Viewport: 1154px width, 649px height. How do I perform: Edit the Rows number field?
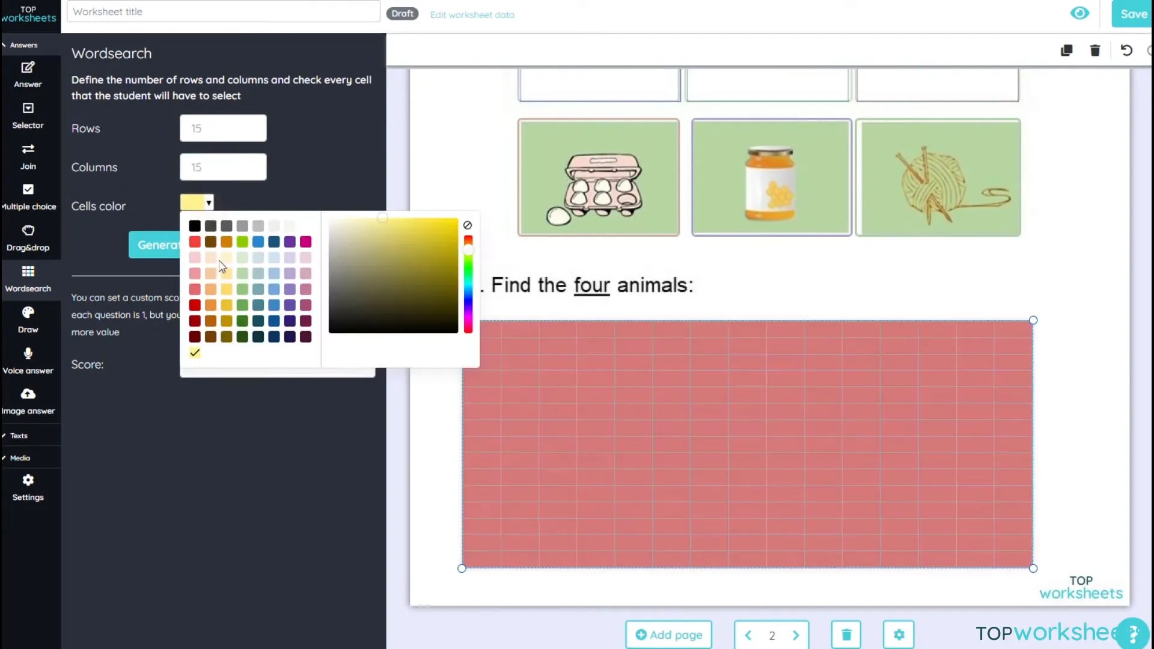pyautogui.click(x=223, y=128)
